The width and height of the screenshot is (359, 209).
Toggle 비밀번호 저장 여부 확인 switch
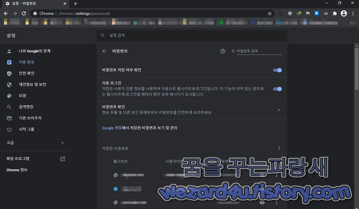click(277, 70)
